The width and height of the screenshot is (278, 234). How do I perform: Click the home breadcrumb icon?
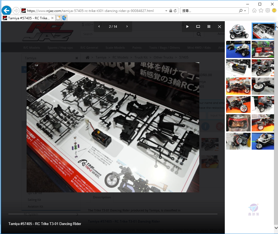pyautogui.click(x=87, y=57)
